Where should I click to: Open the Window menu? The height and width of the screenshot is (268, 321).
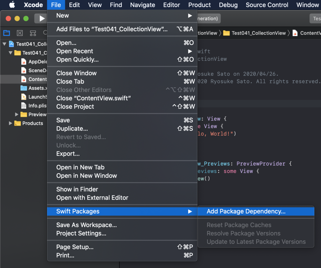coord(308,5)
